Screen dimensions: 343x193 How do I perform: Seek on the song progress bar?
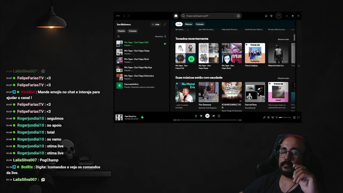207,120
